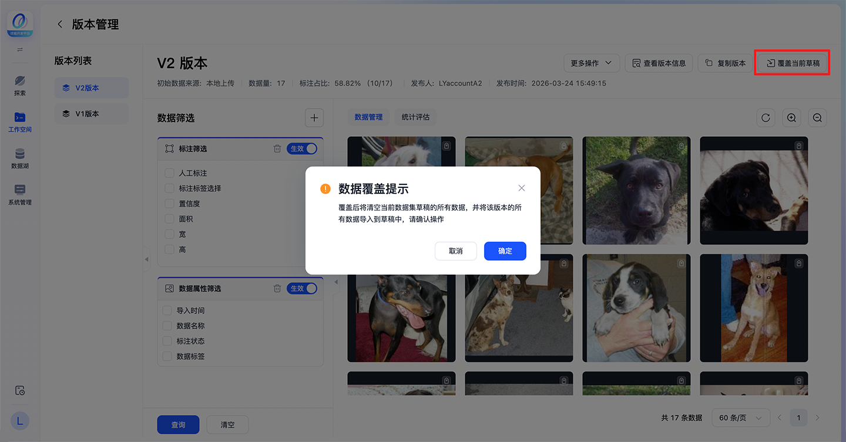
Task: Check the 面积 checkbox
Action: (x=169, y=219)
